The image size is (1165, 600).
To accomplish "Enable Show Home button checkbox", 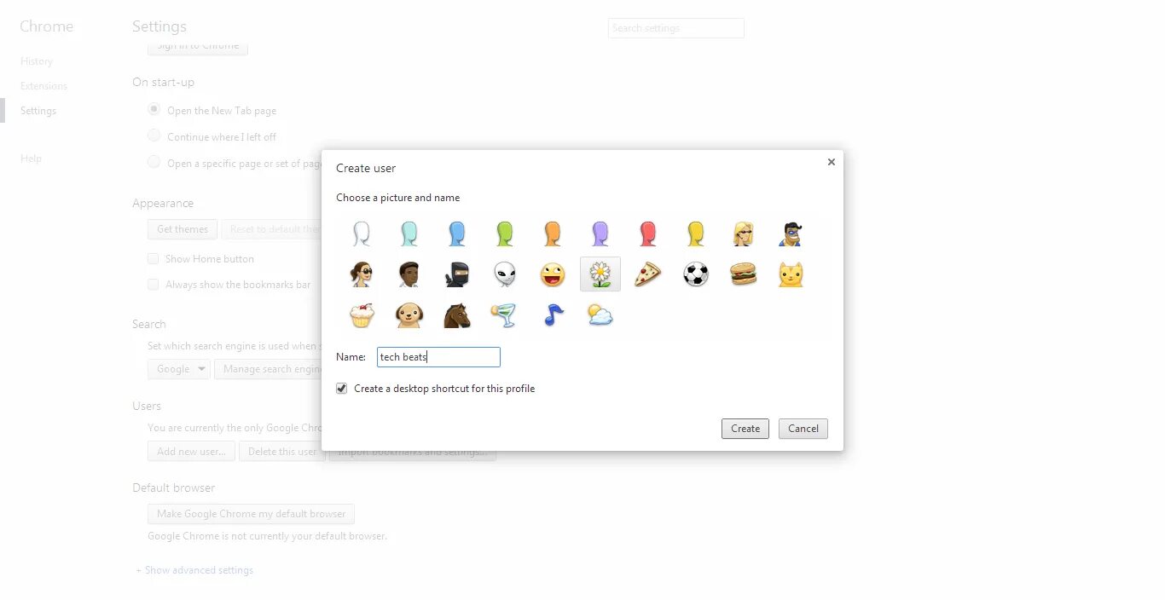I will tap(154, 259).
